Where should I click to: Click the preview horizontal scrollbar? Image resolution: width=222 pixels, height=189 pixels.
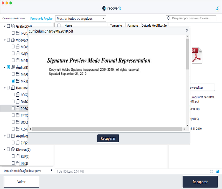pos(107,129)
